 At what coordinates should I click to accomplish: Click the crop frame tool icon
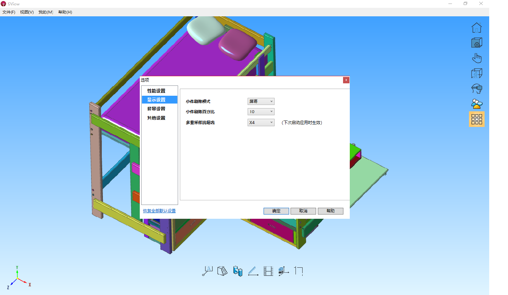[298, 271]
